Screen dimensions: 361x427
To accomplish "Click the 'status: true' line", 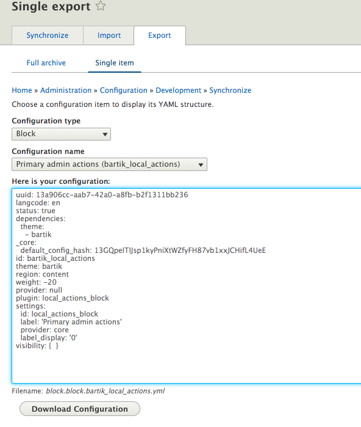I will [x=35, y=211].
